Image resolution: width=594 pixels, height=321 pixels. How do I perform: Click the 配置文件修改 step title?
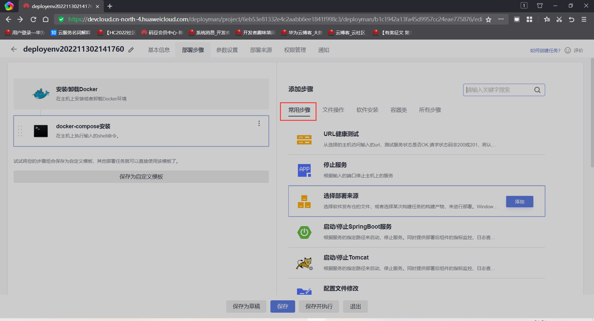tap(341, 288)
